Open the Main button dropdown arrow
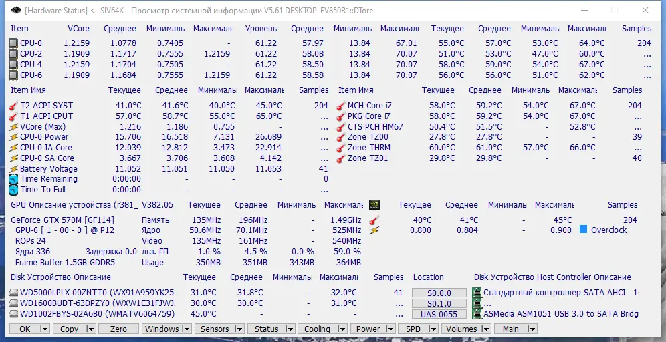The height and width of the screenshot is (342, 666). 532,329
